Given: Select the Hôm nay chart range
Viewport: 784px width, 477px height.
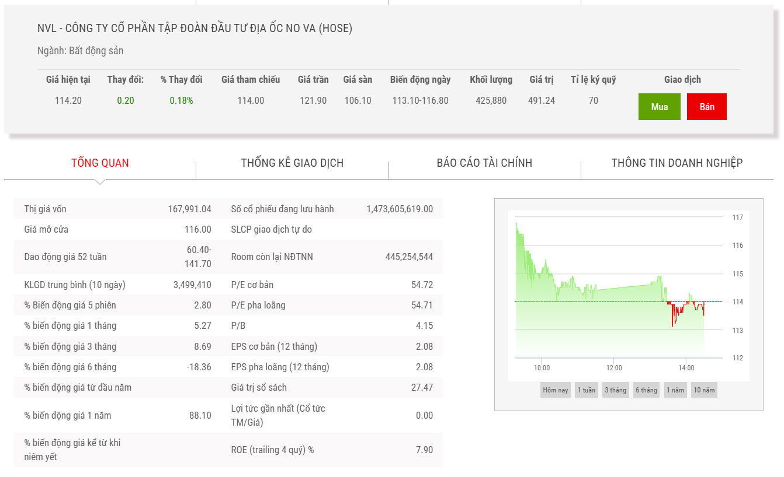Looking at the screenshot, I should 555,390.
